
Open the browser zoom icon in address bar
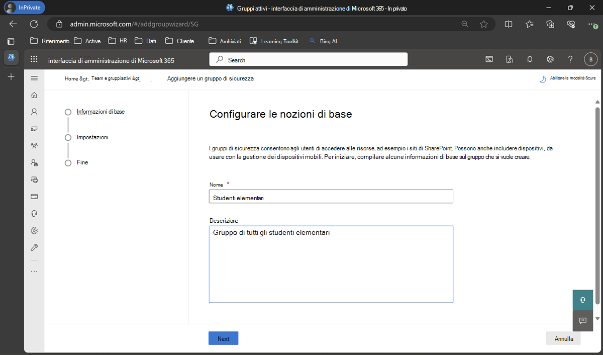click(465, 24)
